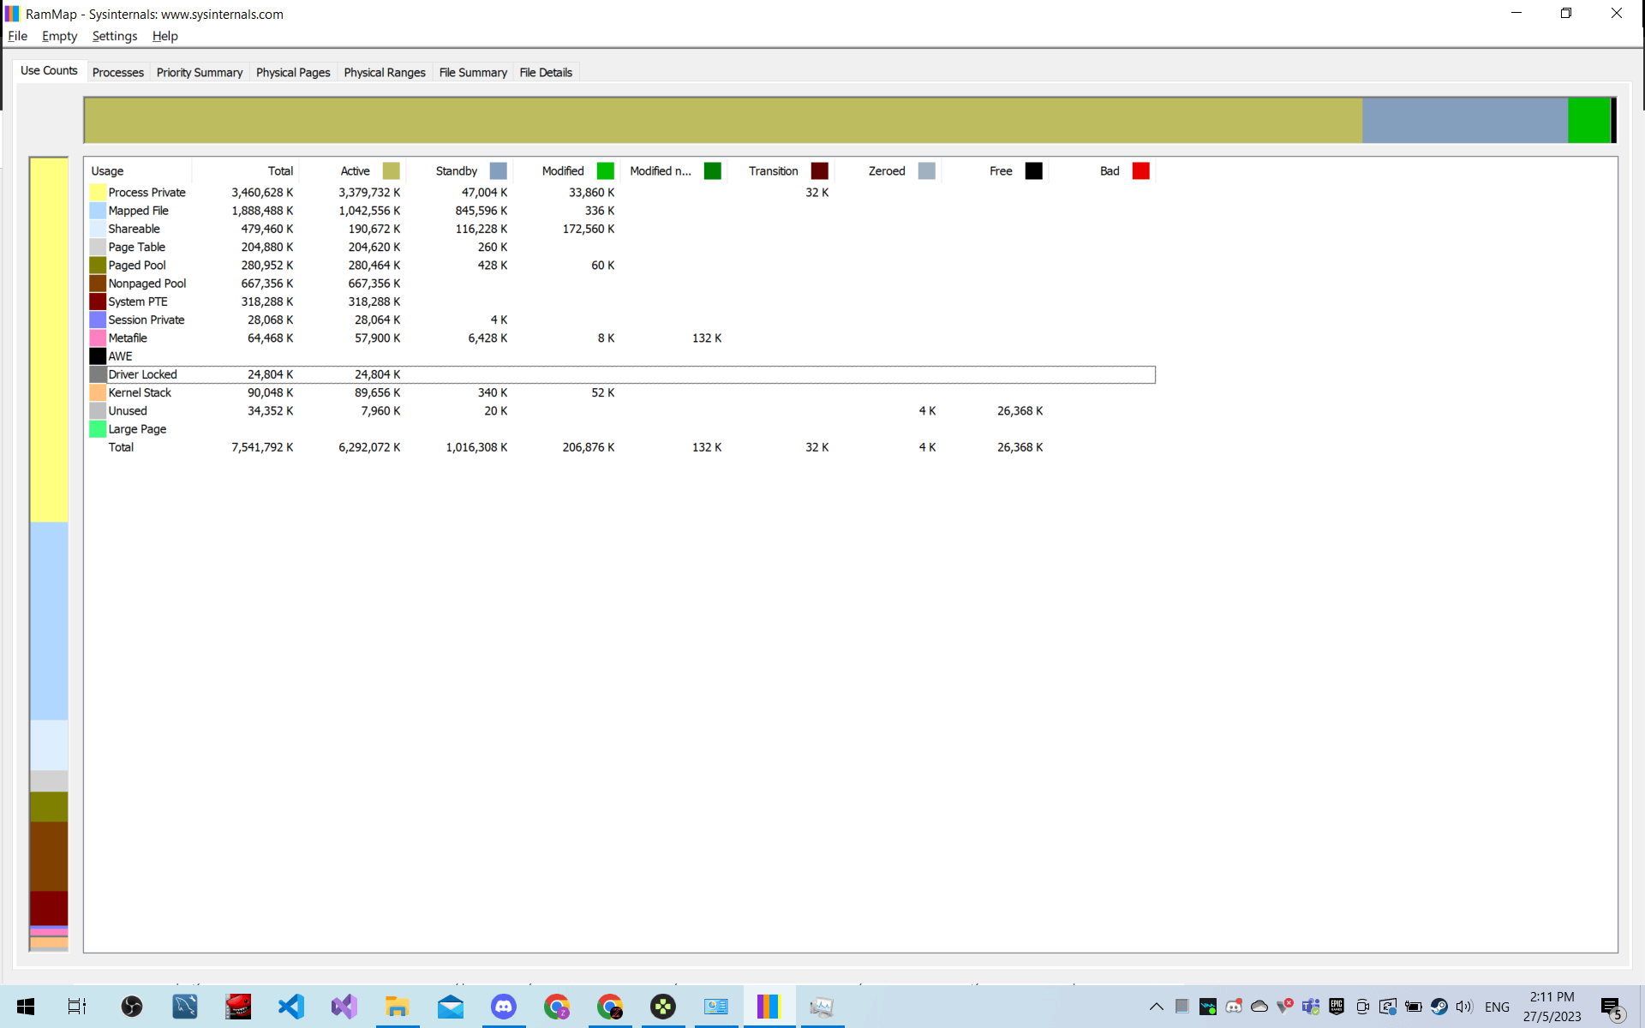Switch to the Physical Pages tab
1645x1028 pixels.
tap(293, 73)
